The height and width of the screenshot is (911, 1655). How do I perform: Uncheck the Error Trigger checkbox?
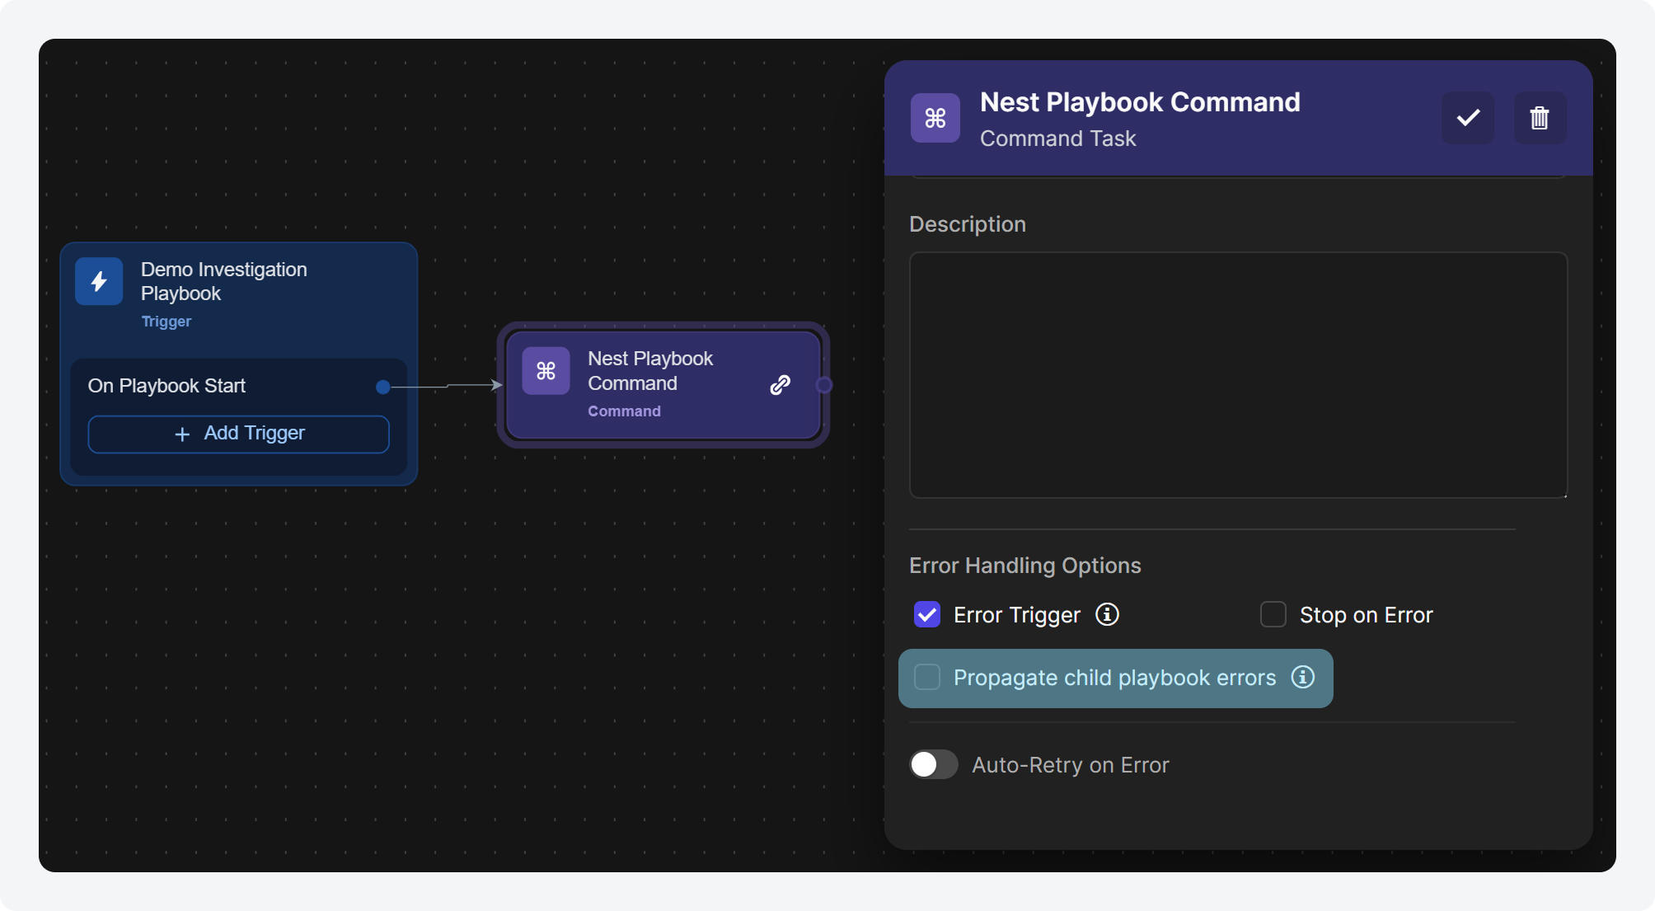tap(927, 614)
